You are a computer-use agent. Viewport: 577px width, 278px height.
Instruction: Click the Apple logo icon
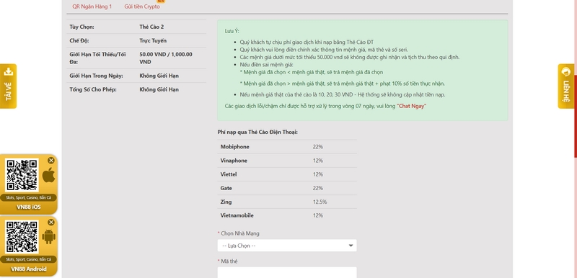pyautogui.click(x=48, y=175)
